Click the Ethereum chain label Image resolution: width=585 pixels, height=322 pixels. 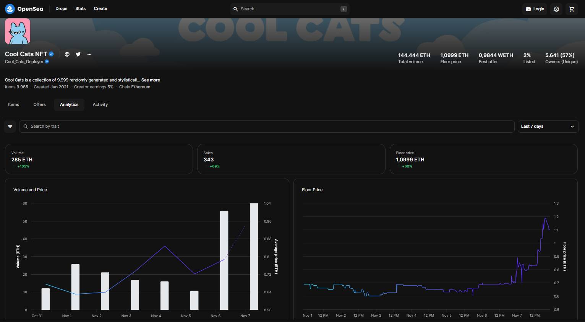pyautogui.click(x=141, y=87)
